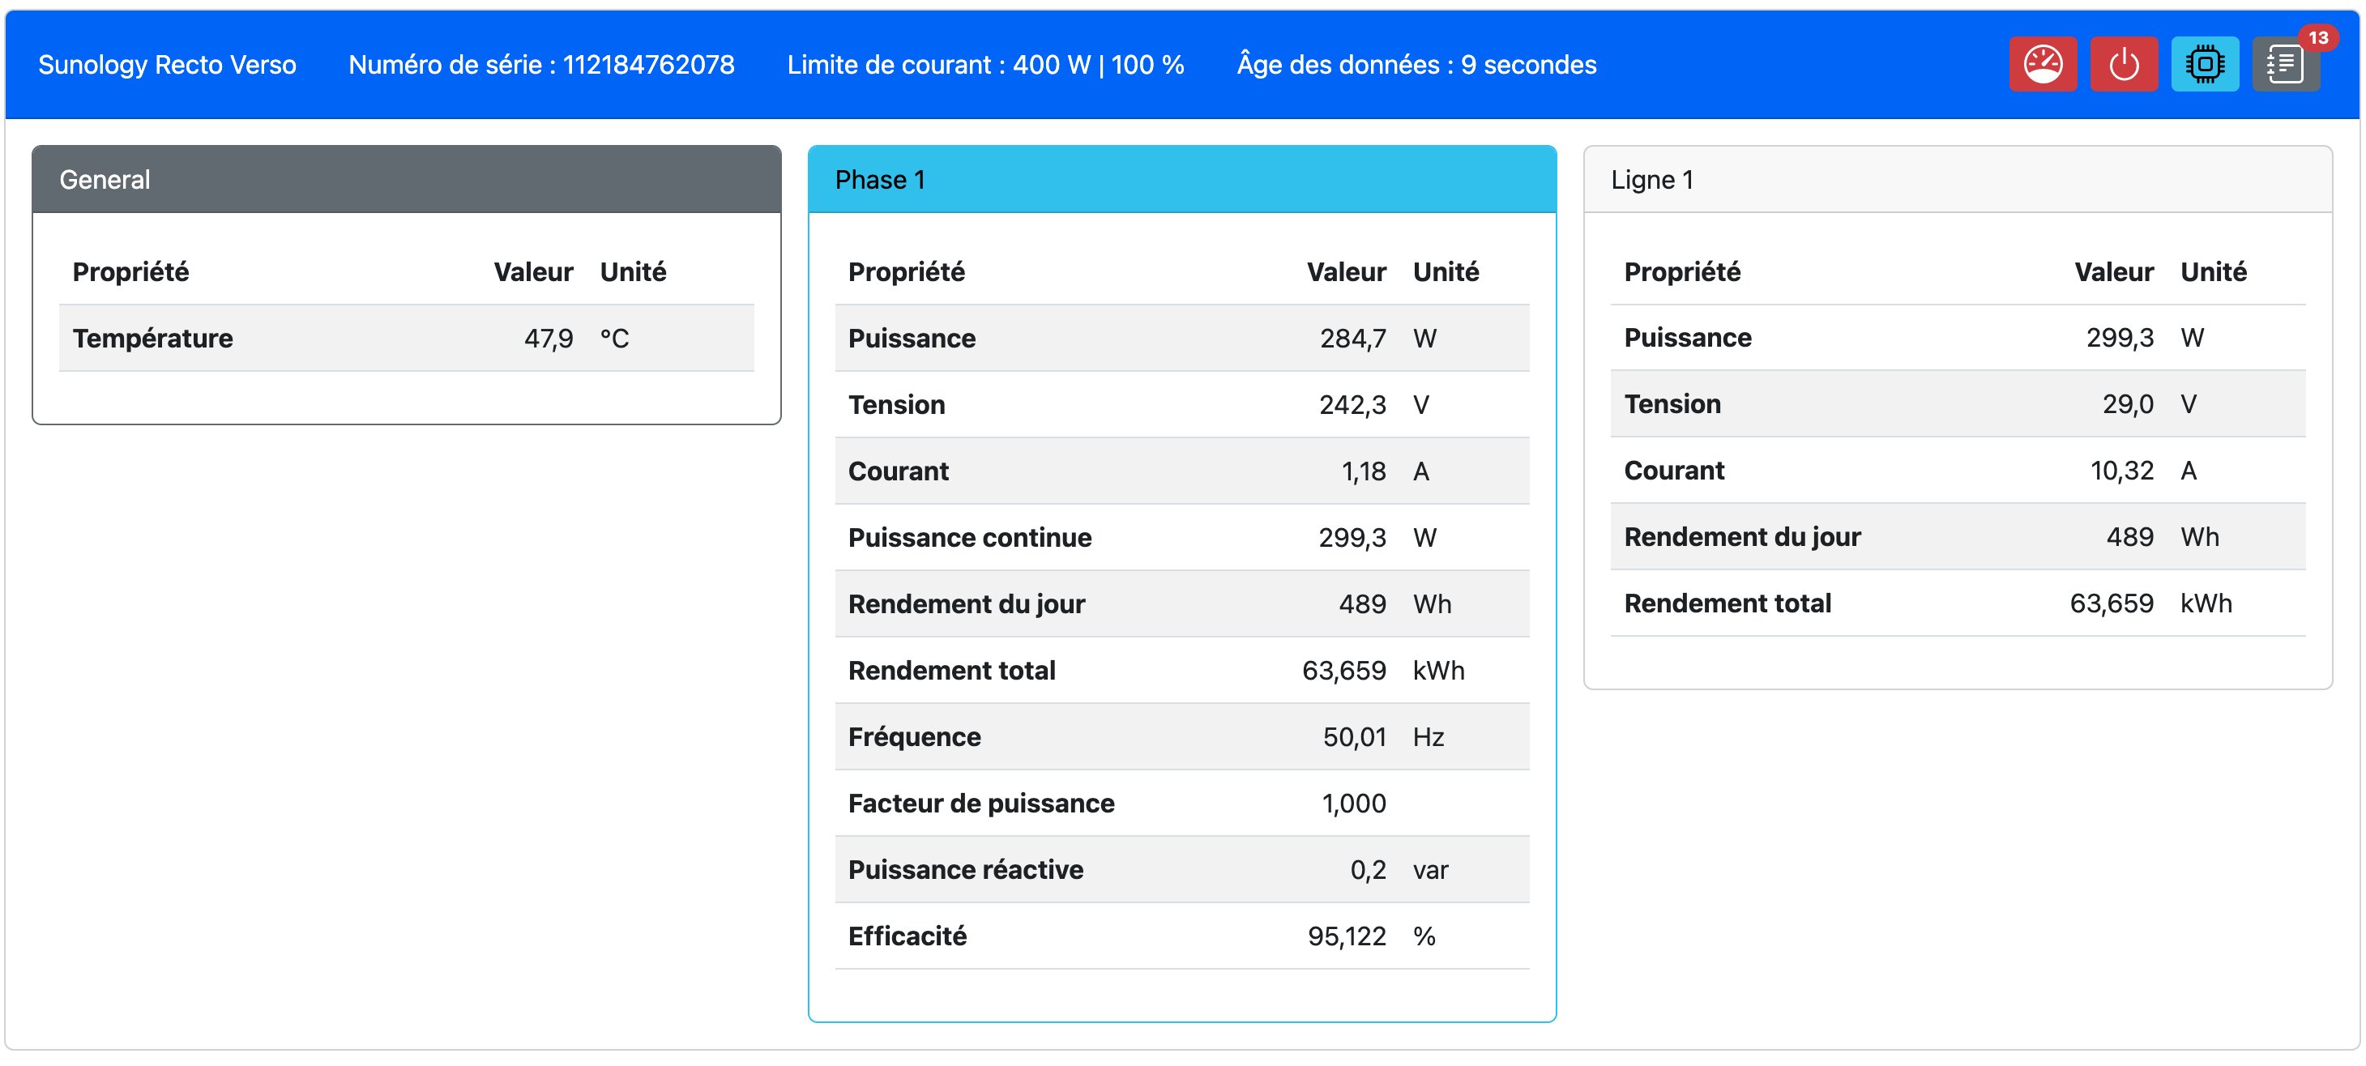Click the Phase 1 panel header

click(x=1182, y=179)
